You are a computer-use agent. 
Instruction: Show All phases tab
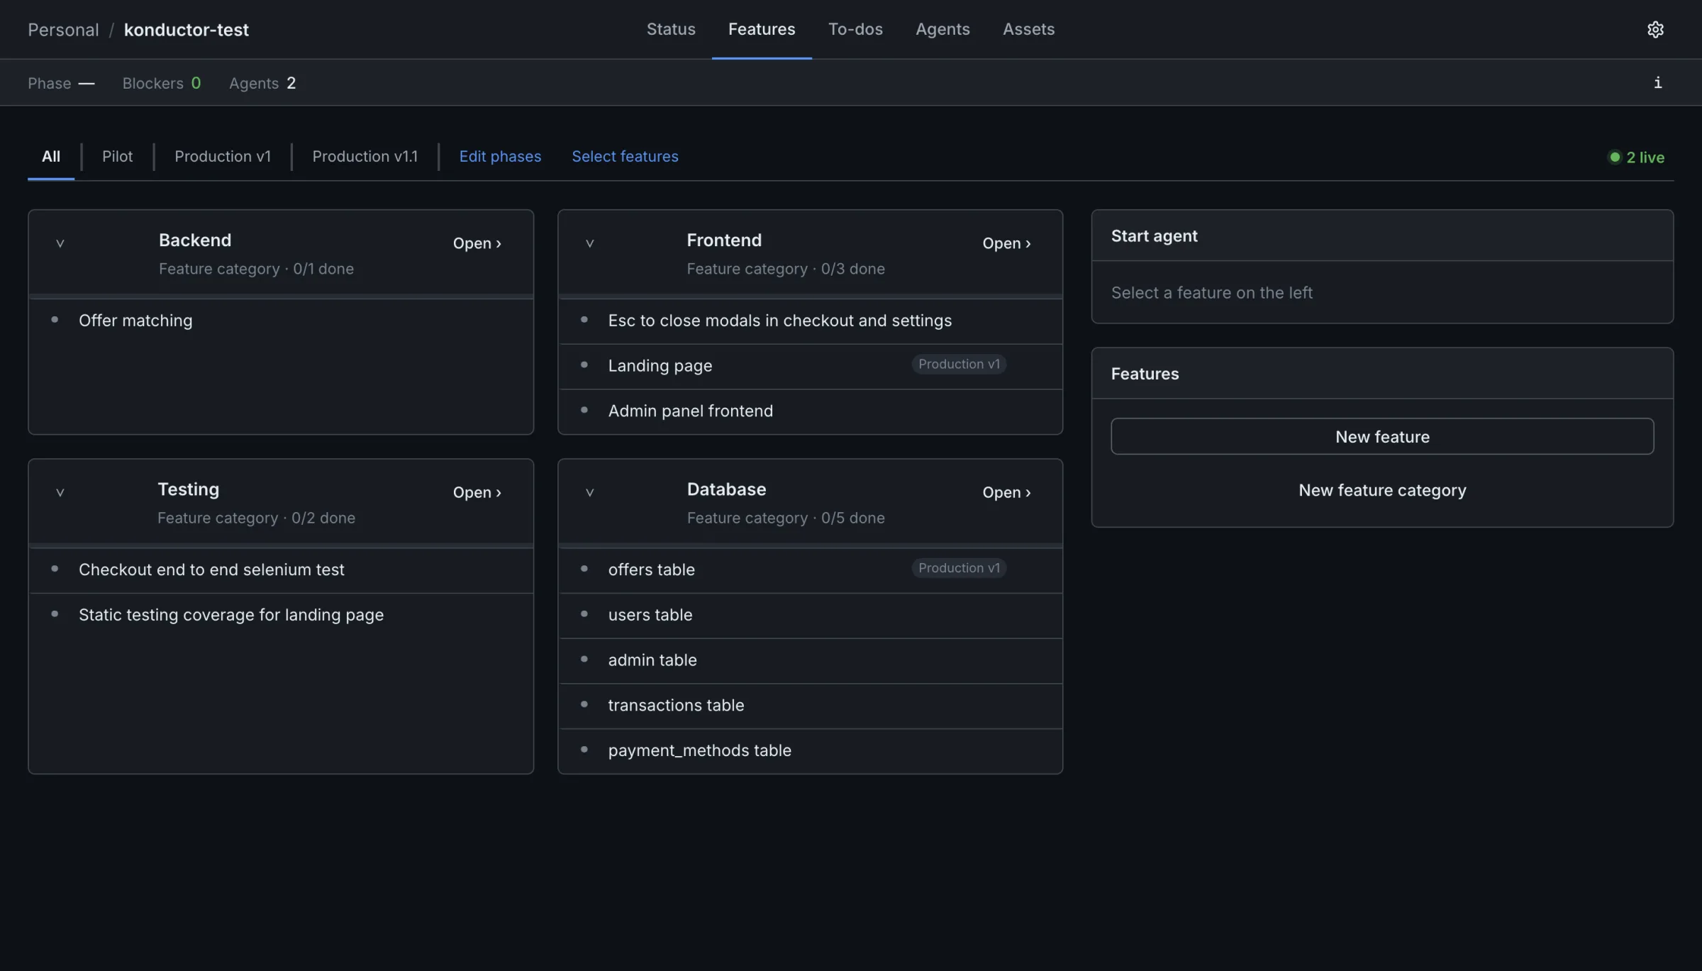pyautogui.click(x=51, y=157)
